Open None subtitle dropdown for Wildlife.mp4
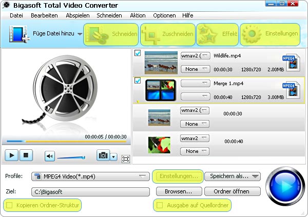 (196, 69)
